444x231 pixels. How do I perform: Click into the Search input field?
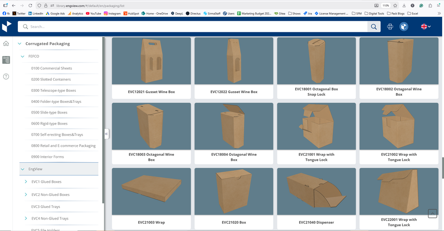(x=193, y=27)
